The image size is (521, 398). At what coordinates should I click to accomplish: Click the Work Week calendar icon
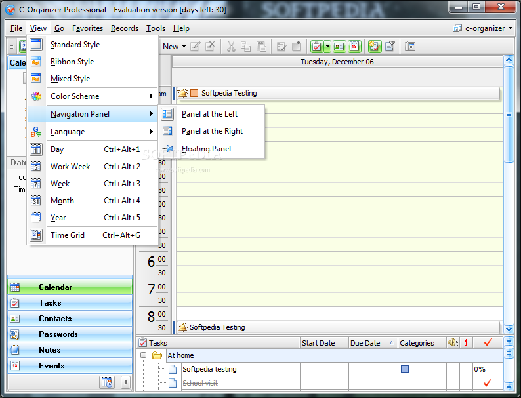[36, 167]
